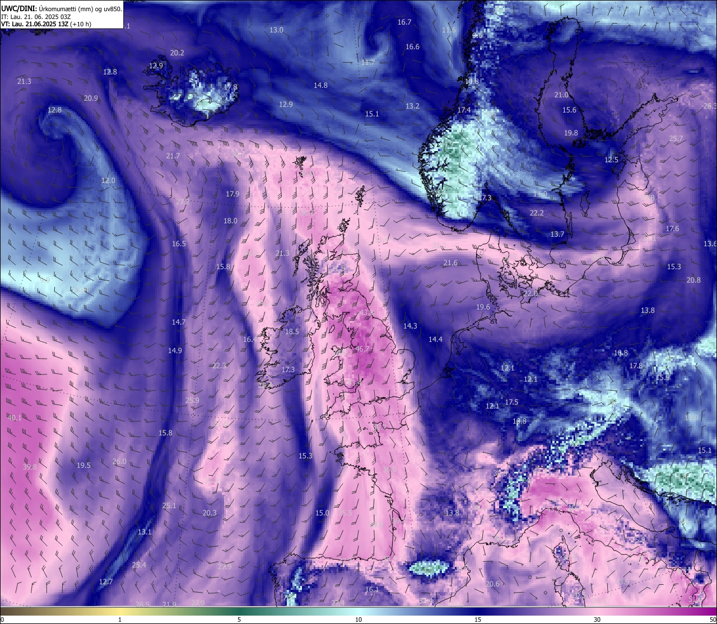This screenshot has width=717, height=624.
Task: Click the 39.8 value on the map
Action: [30, 467]
